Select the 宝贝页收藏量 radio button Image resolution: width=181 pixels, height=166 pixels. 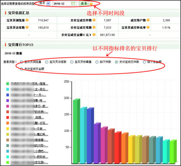tap(72, 62)
